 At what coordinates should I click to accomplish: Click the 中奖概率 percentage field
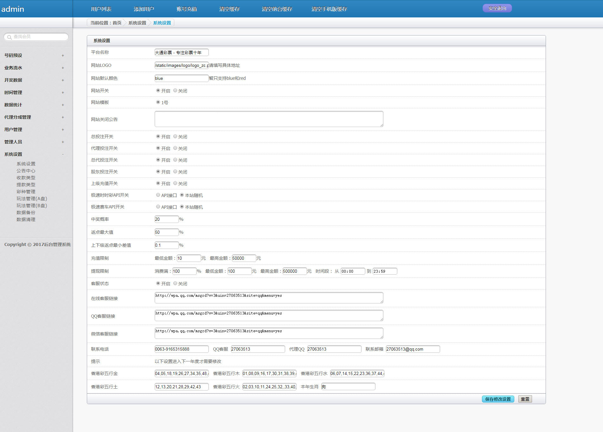[167, 219]
